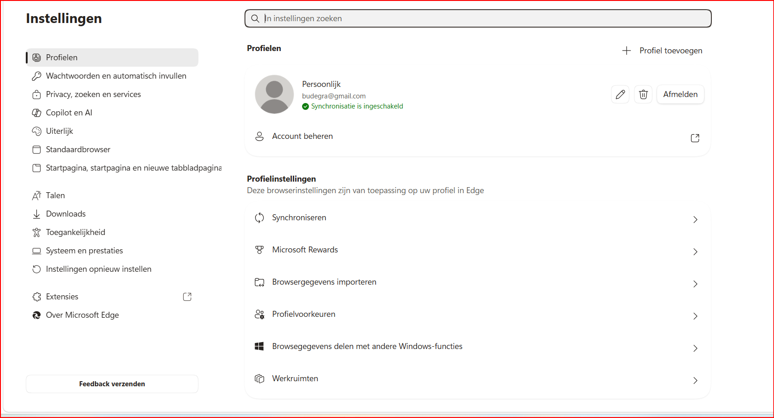Open Standaardbrowser settings
Image resolution: width=774 pixels, height=418 pixels.
[112, 149]
